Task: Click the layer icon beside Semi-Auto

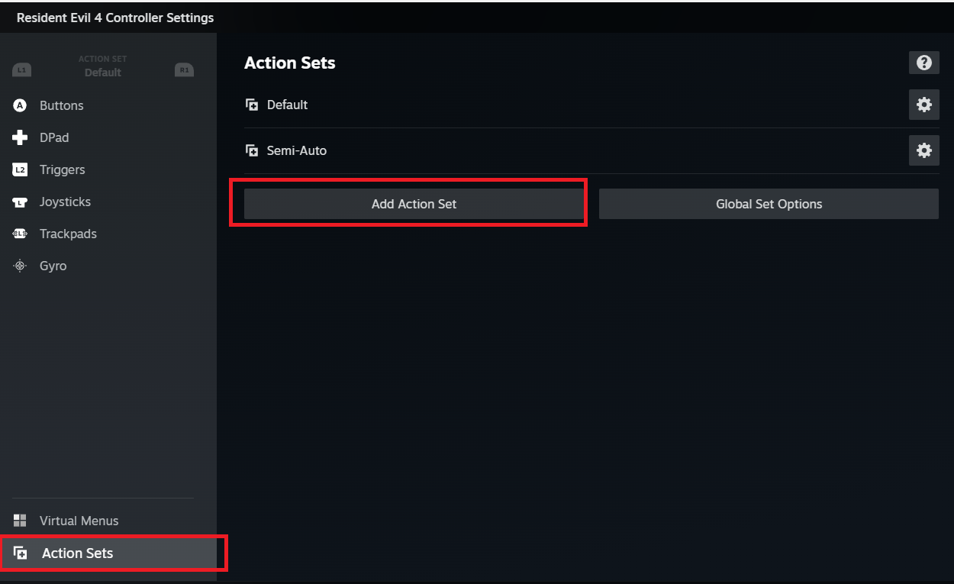Action: click(x=252, y=151)
